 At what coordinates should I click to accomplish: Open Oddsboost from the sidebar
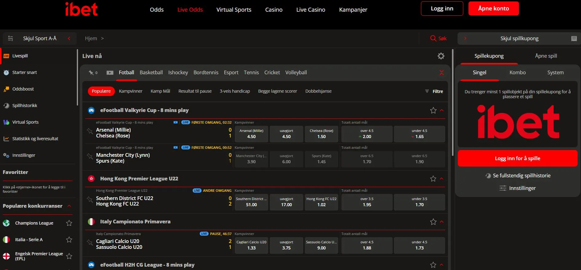click(x=23, y=89)
